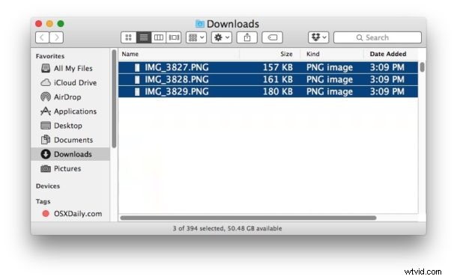The height and width of the screenshot is (279, 457).
Task: Open the Action gear menu
Action: click(x=222, y=37)
